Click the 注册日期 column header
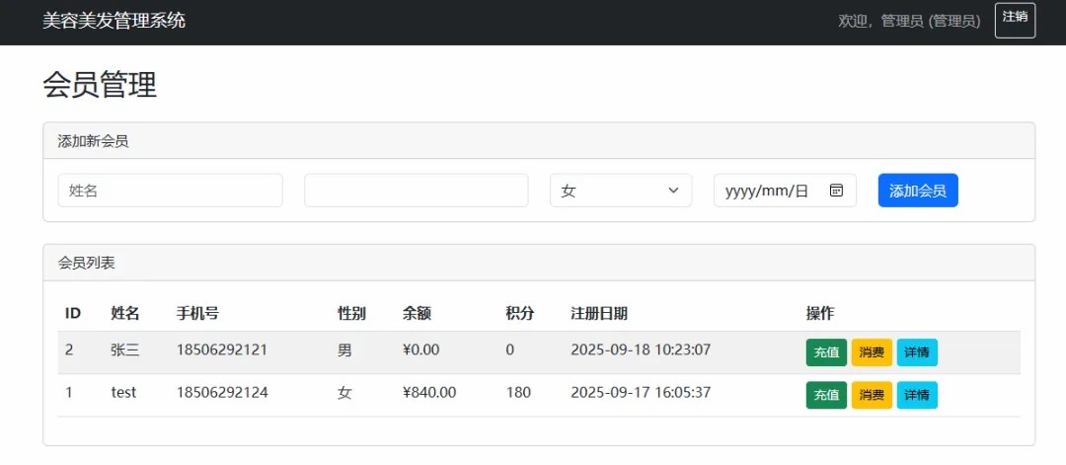1066x465 pixels. 598,313
